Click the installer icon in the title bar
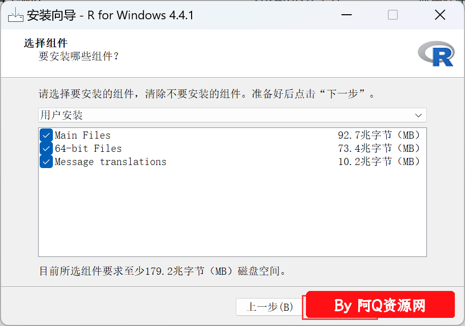The width and height of the screenshot is (465, 326). [x=15, y=15]
